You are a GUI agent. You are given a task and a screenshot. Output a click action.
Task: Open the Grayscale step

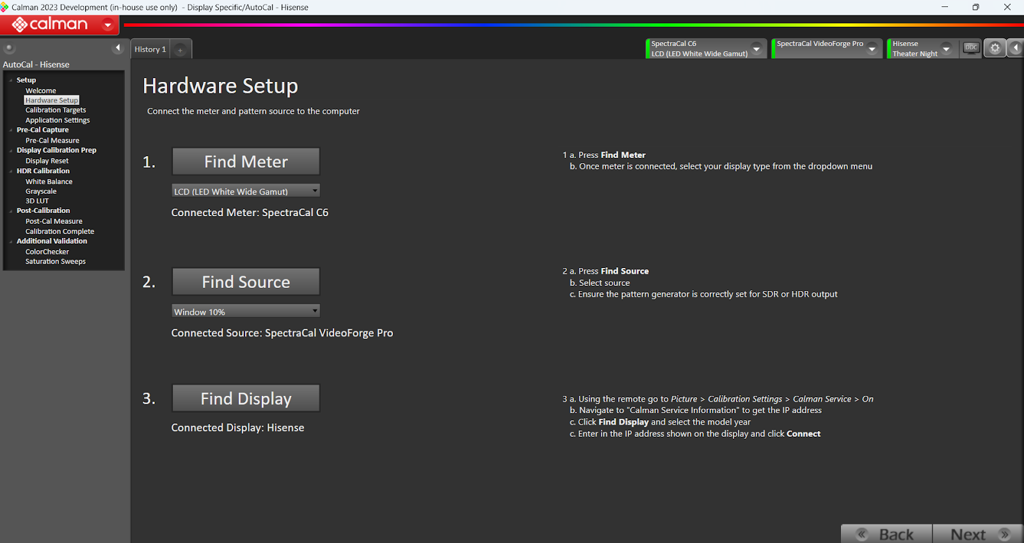(41, 191)
